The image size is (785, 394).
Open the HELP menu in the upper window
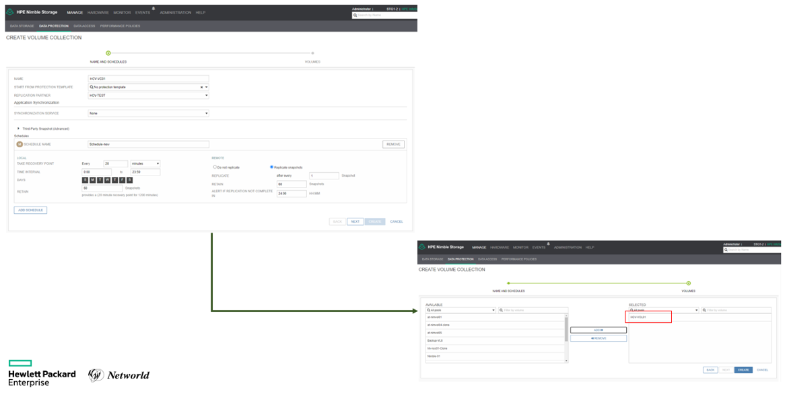200,13
